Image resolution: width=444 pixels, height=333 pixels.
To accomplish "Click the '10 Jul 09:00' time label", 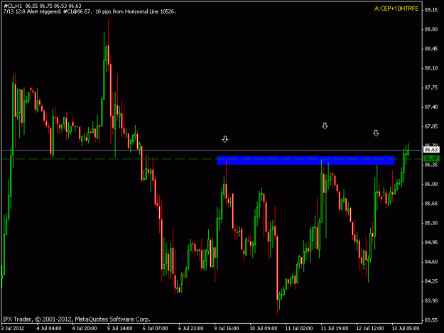I will tap(264, 328).
